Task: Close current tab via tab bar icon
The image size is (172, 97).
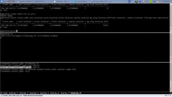Action: 171,93
